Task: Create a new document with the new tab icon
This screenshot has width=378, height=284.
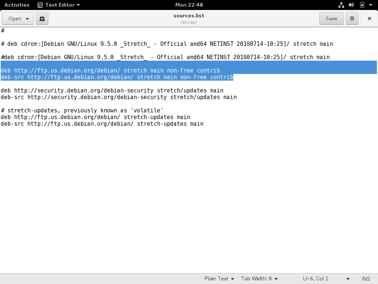Action: click(42, 18)
